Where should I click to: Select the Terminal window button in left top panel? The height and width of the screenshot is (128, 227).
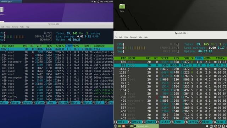11,1
